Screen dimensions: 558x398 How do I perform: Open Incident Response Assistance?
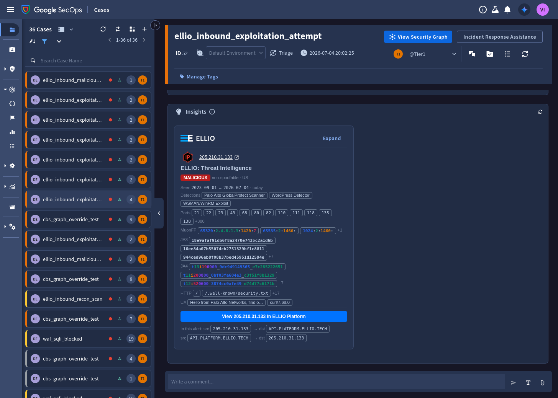(x=500, y=37)
